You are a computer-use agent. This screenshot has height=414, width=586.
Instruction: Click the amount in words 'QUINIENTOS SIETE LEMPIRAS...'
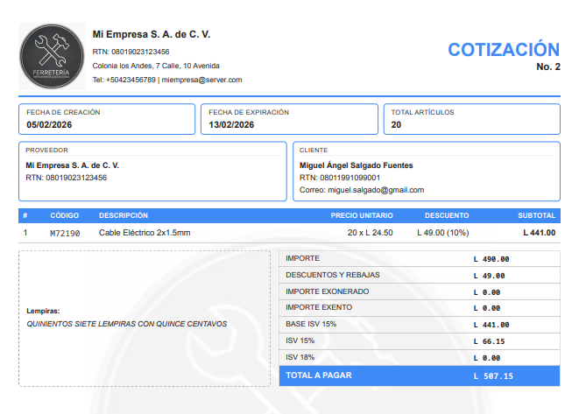(x=127, y=324)
